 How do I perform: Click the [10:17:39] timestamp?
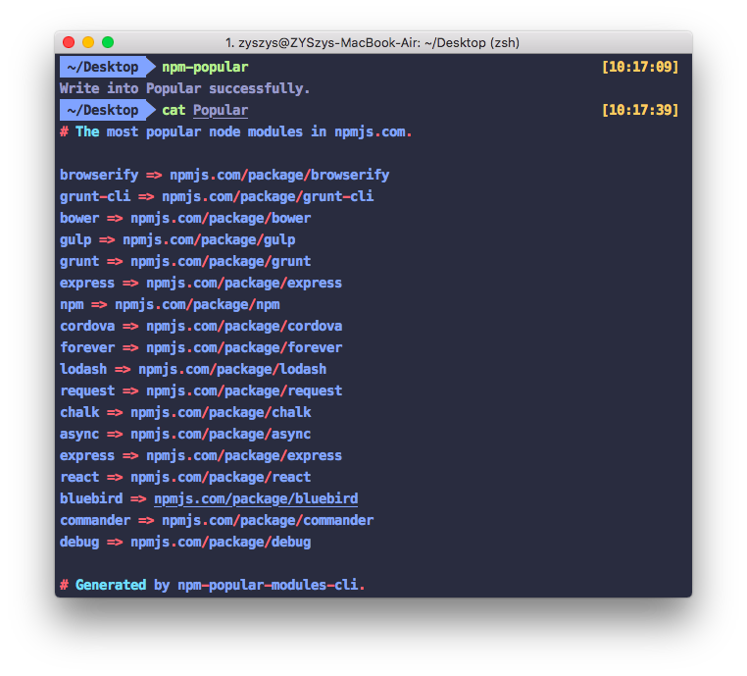tap(640, 110)
